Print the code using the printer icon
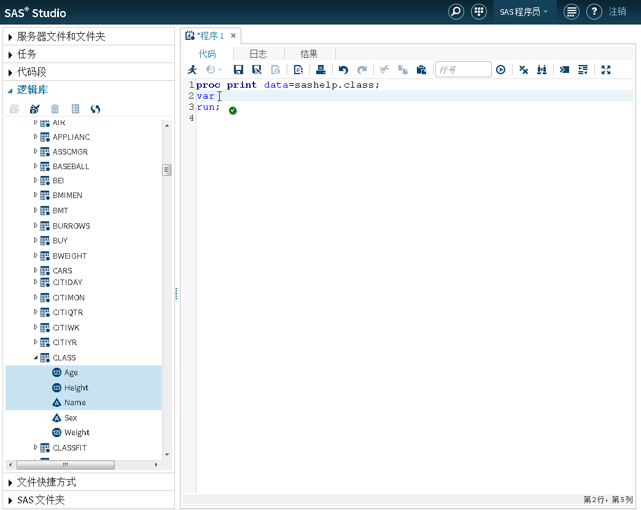 pyautogui.click(x=320, y=70)
